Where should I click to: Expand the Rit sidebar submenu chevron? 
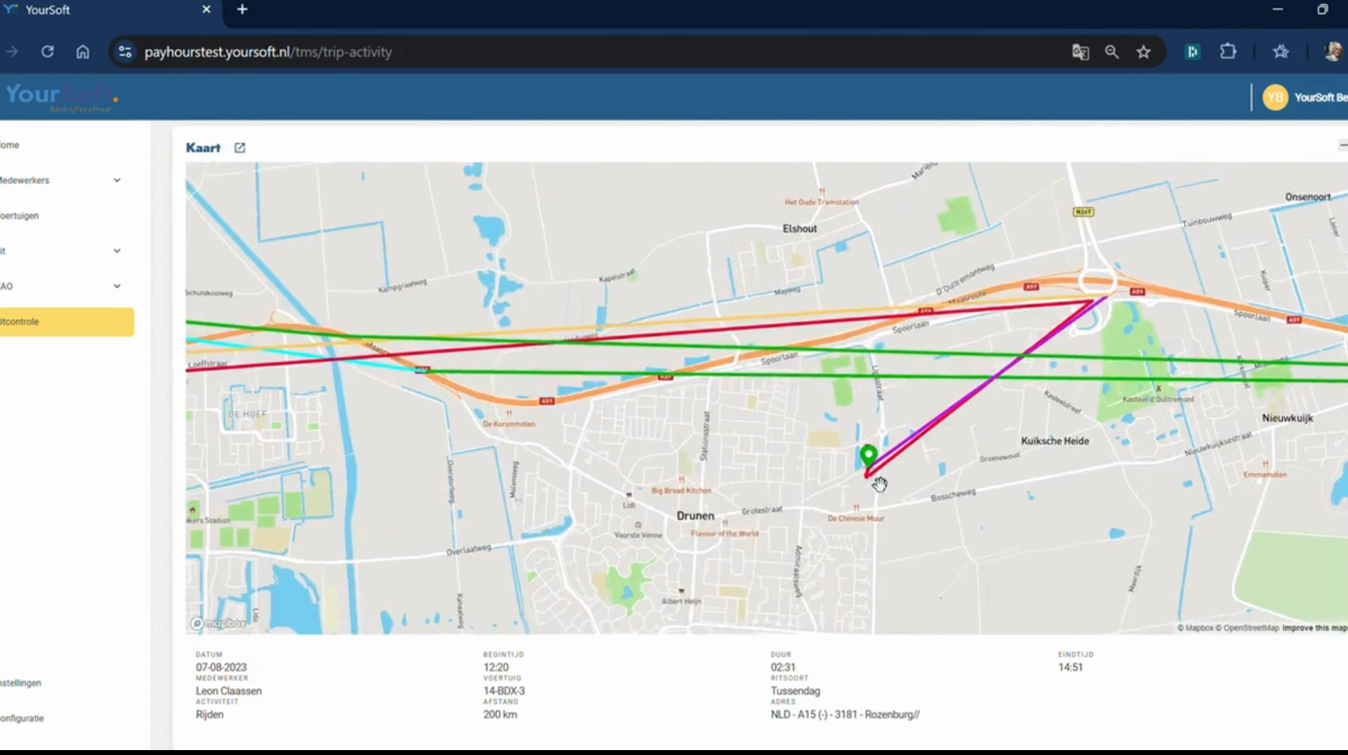[117, 251]
